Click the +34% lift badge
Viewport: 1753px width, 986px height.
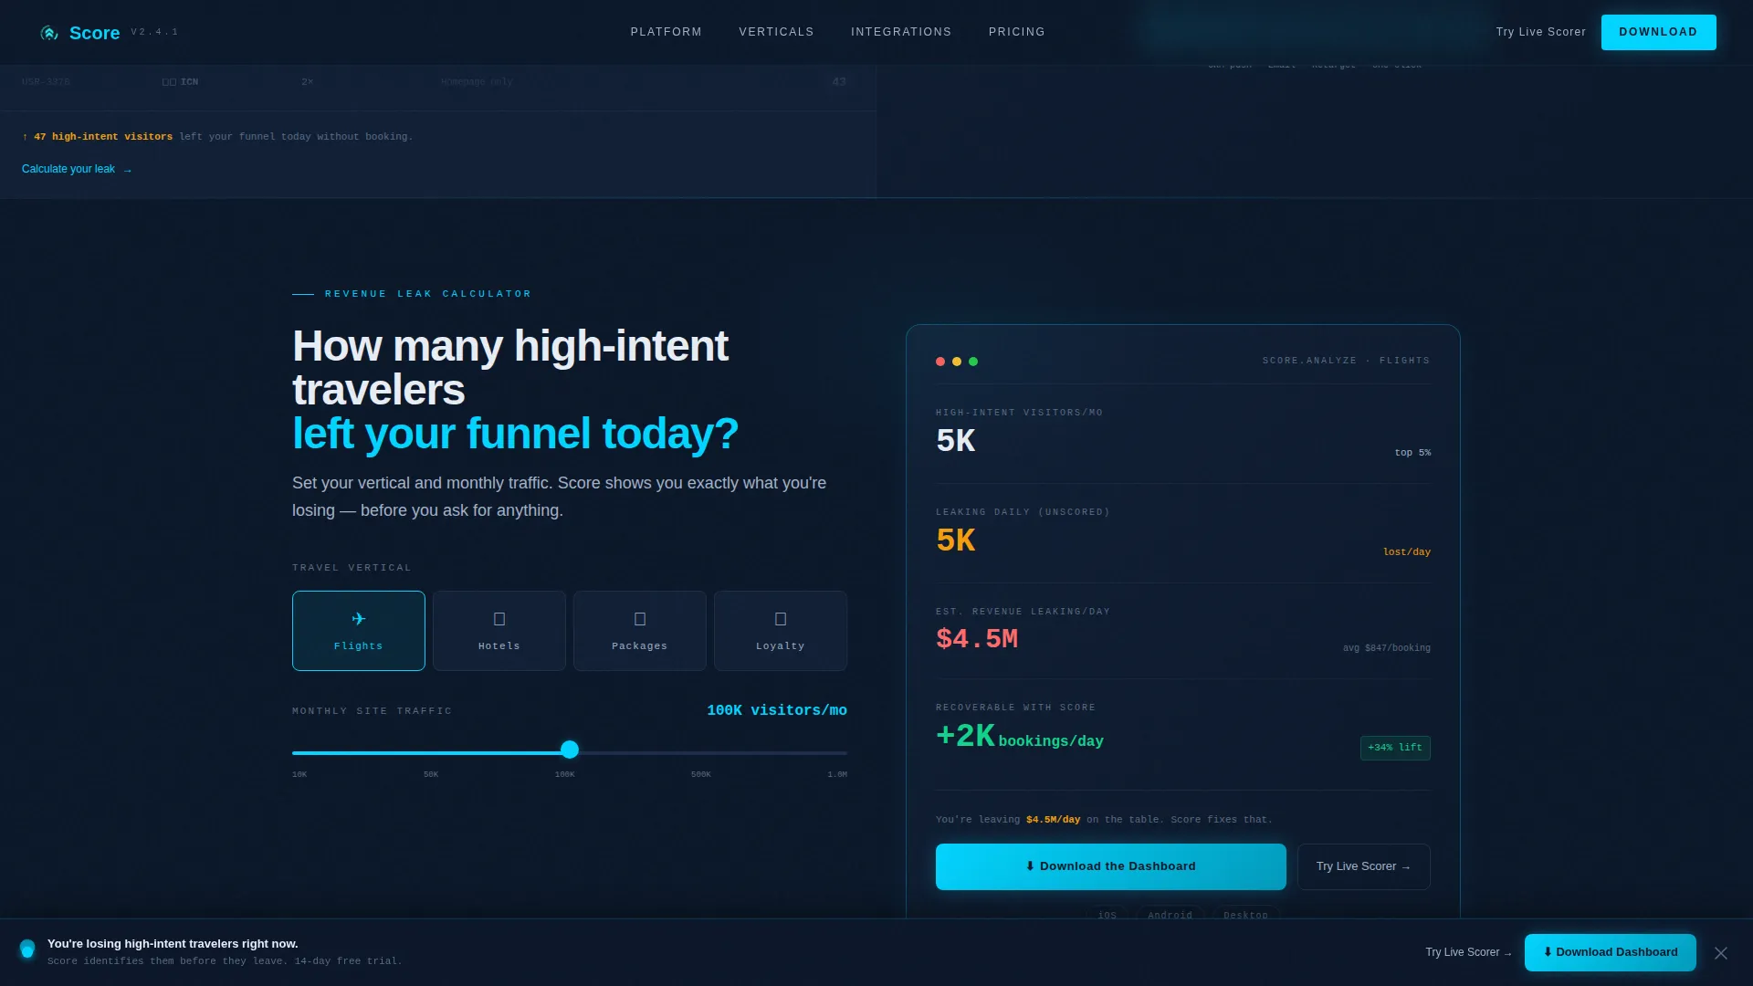(1395, 748)
